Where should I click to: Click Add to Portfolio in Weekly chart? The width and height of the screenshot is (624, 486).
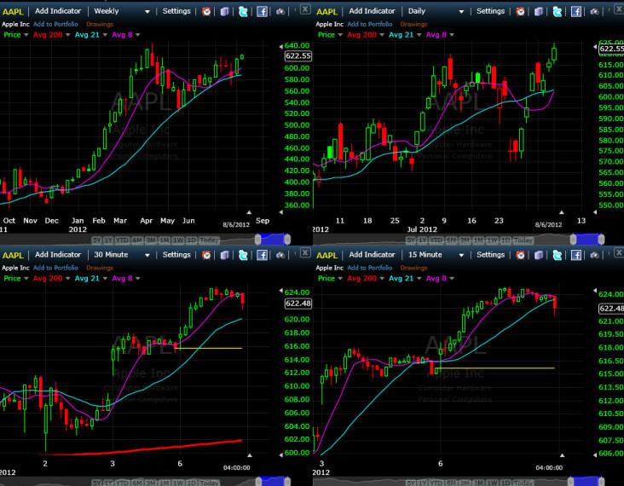pyautogui.click(x=55, y=24)
